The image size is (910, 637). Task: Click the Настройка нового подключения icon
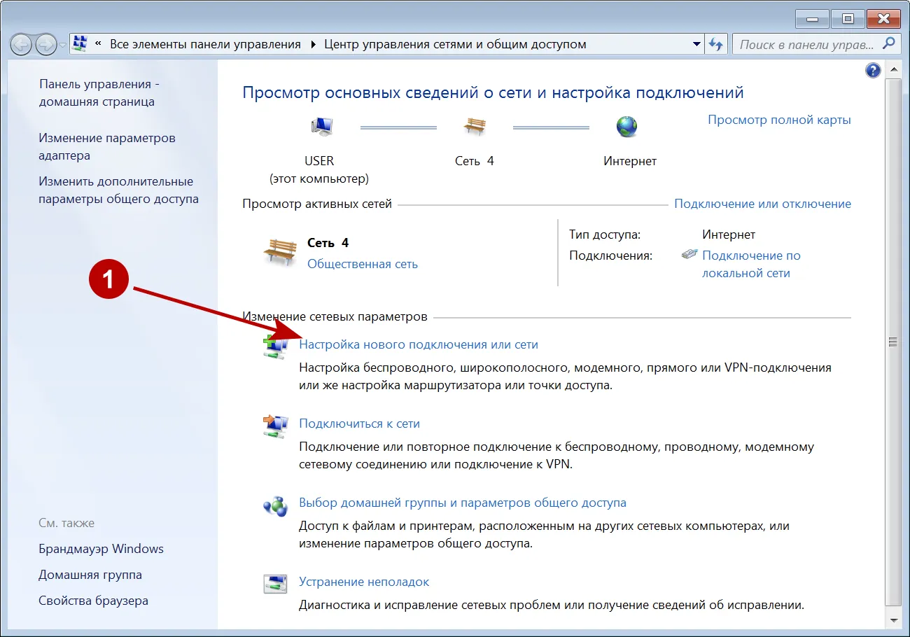tap(276, 346)
